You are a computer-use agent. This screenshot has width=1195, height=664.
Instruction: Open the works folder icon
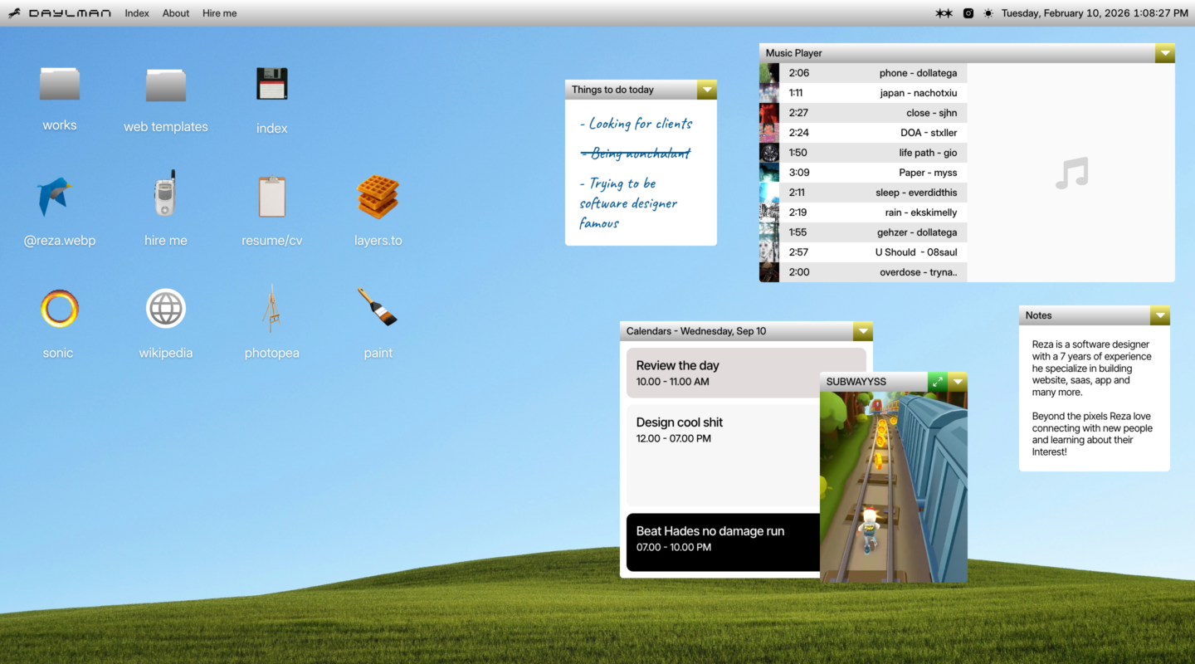[60, 84]
